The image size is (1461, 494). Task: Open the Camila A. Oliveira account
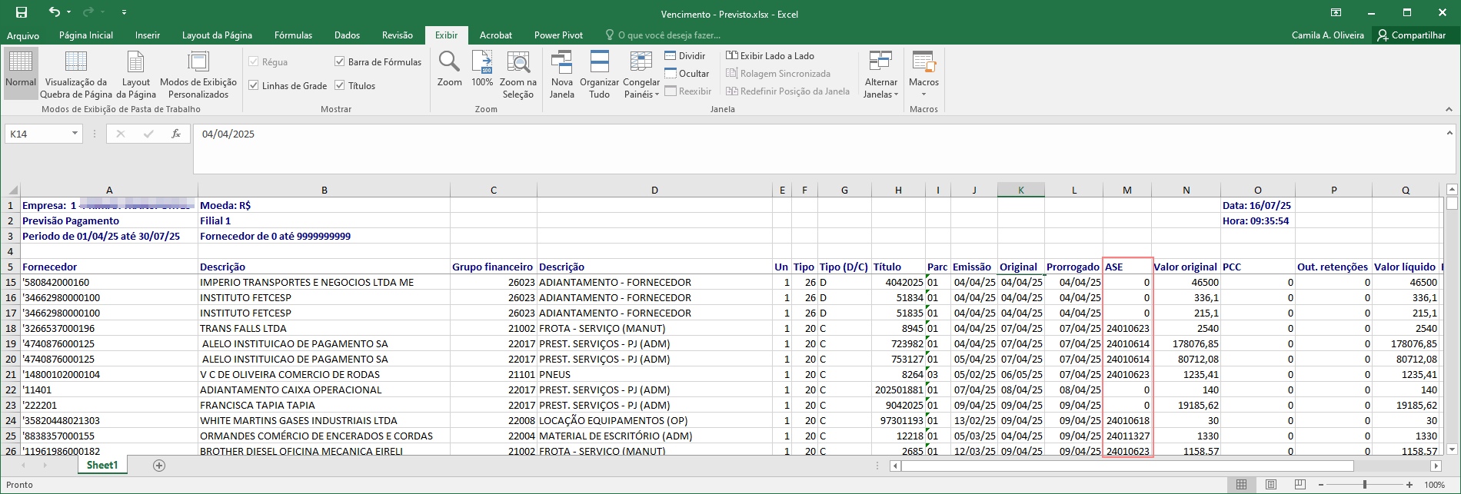click(1328, 35)
